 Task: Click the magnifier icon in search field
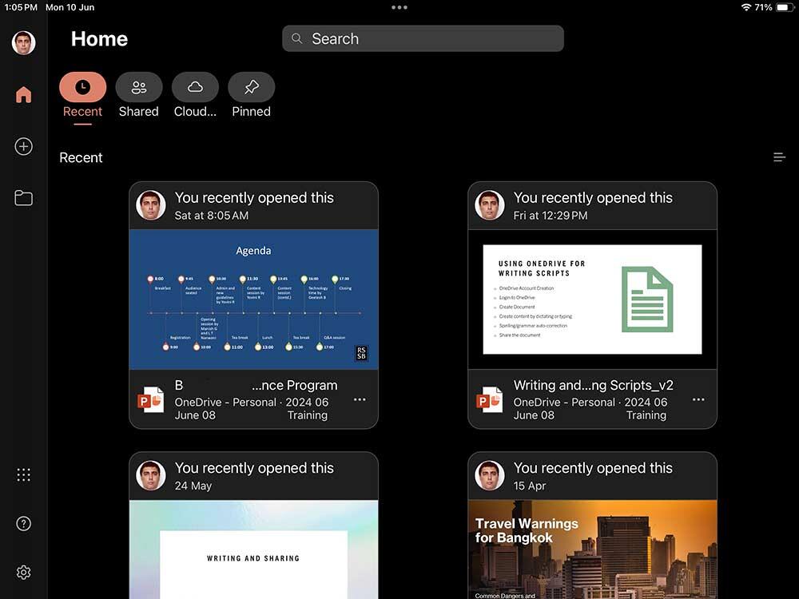click(296, 38)
